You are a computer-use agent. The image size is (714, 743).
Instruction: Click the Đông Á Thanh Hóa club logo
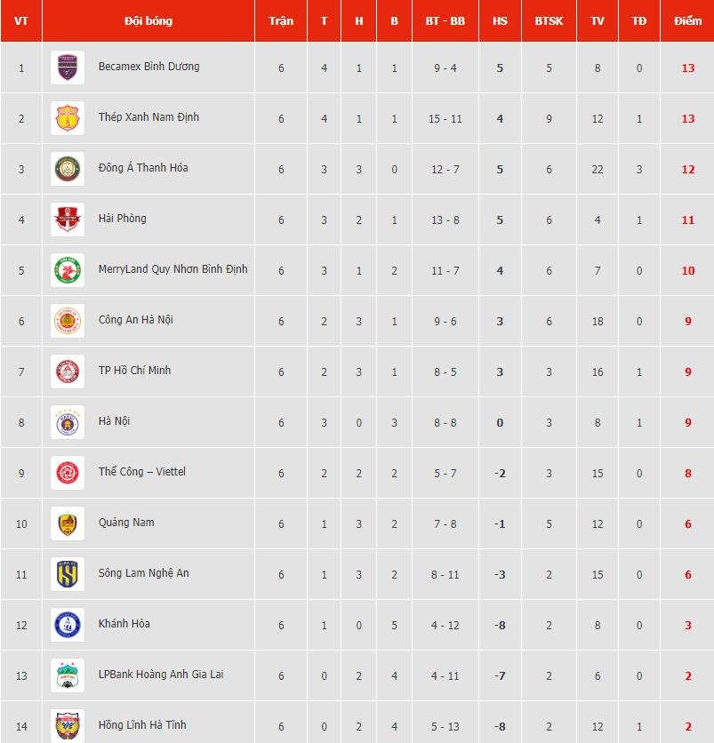click(x=68, y=169)
